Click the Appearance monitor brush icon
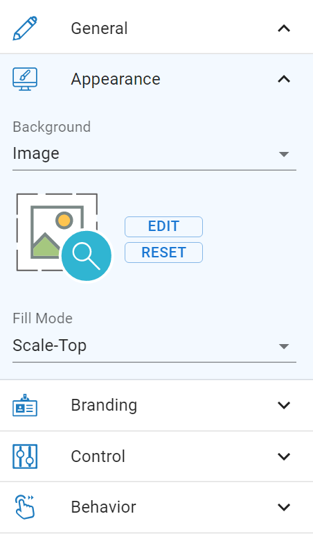This screenshot has width=313, height=539. (25, 79)
